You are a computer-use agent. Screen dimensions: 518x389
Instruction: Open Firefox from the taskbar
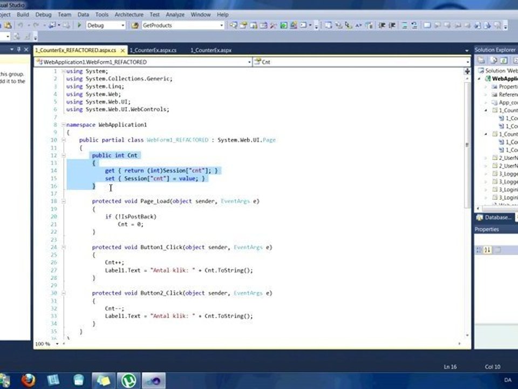pos(29,380)
